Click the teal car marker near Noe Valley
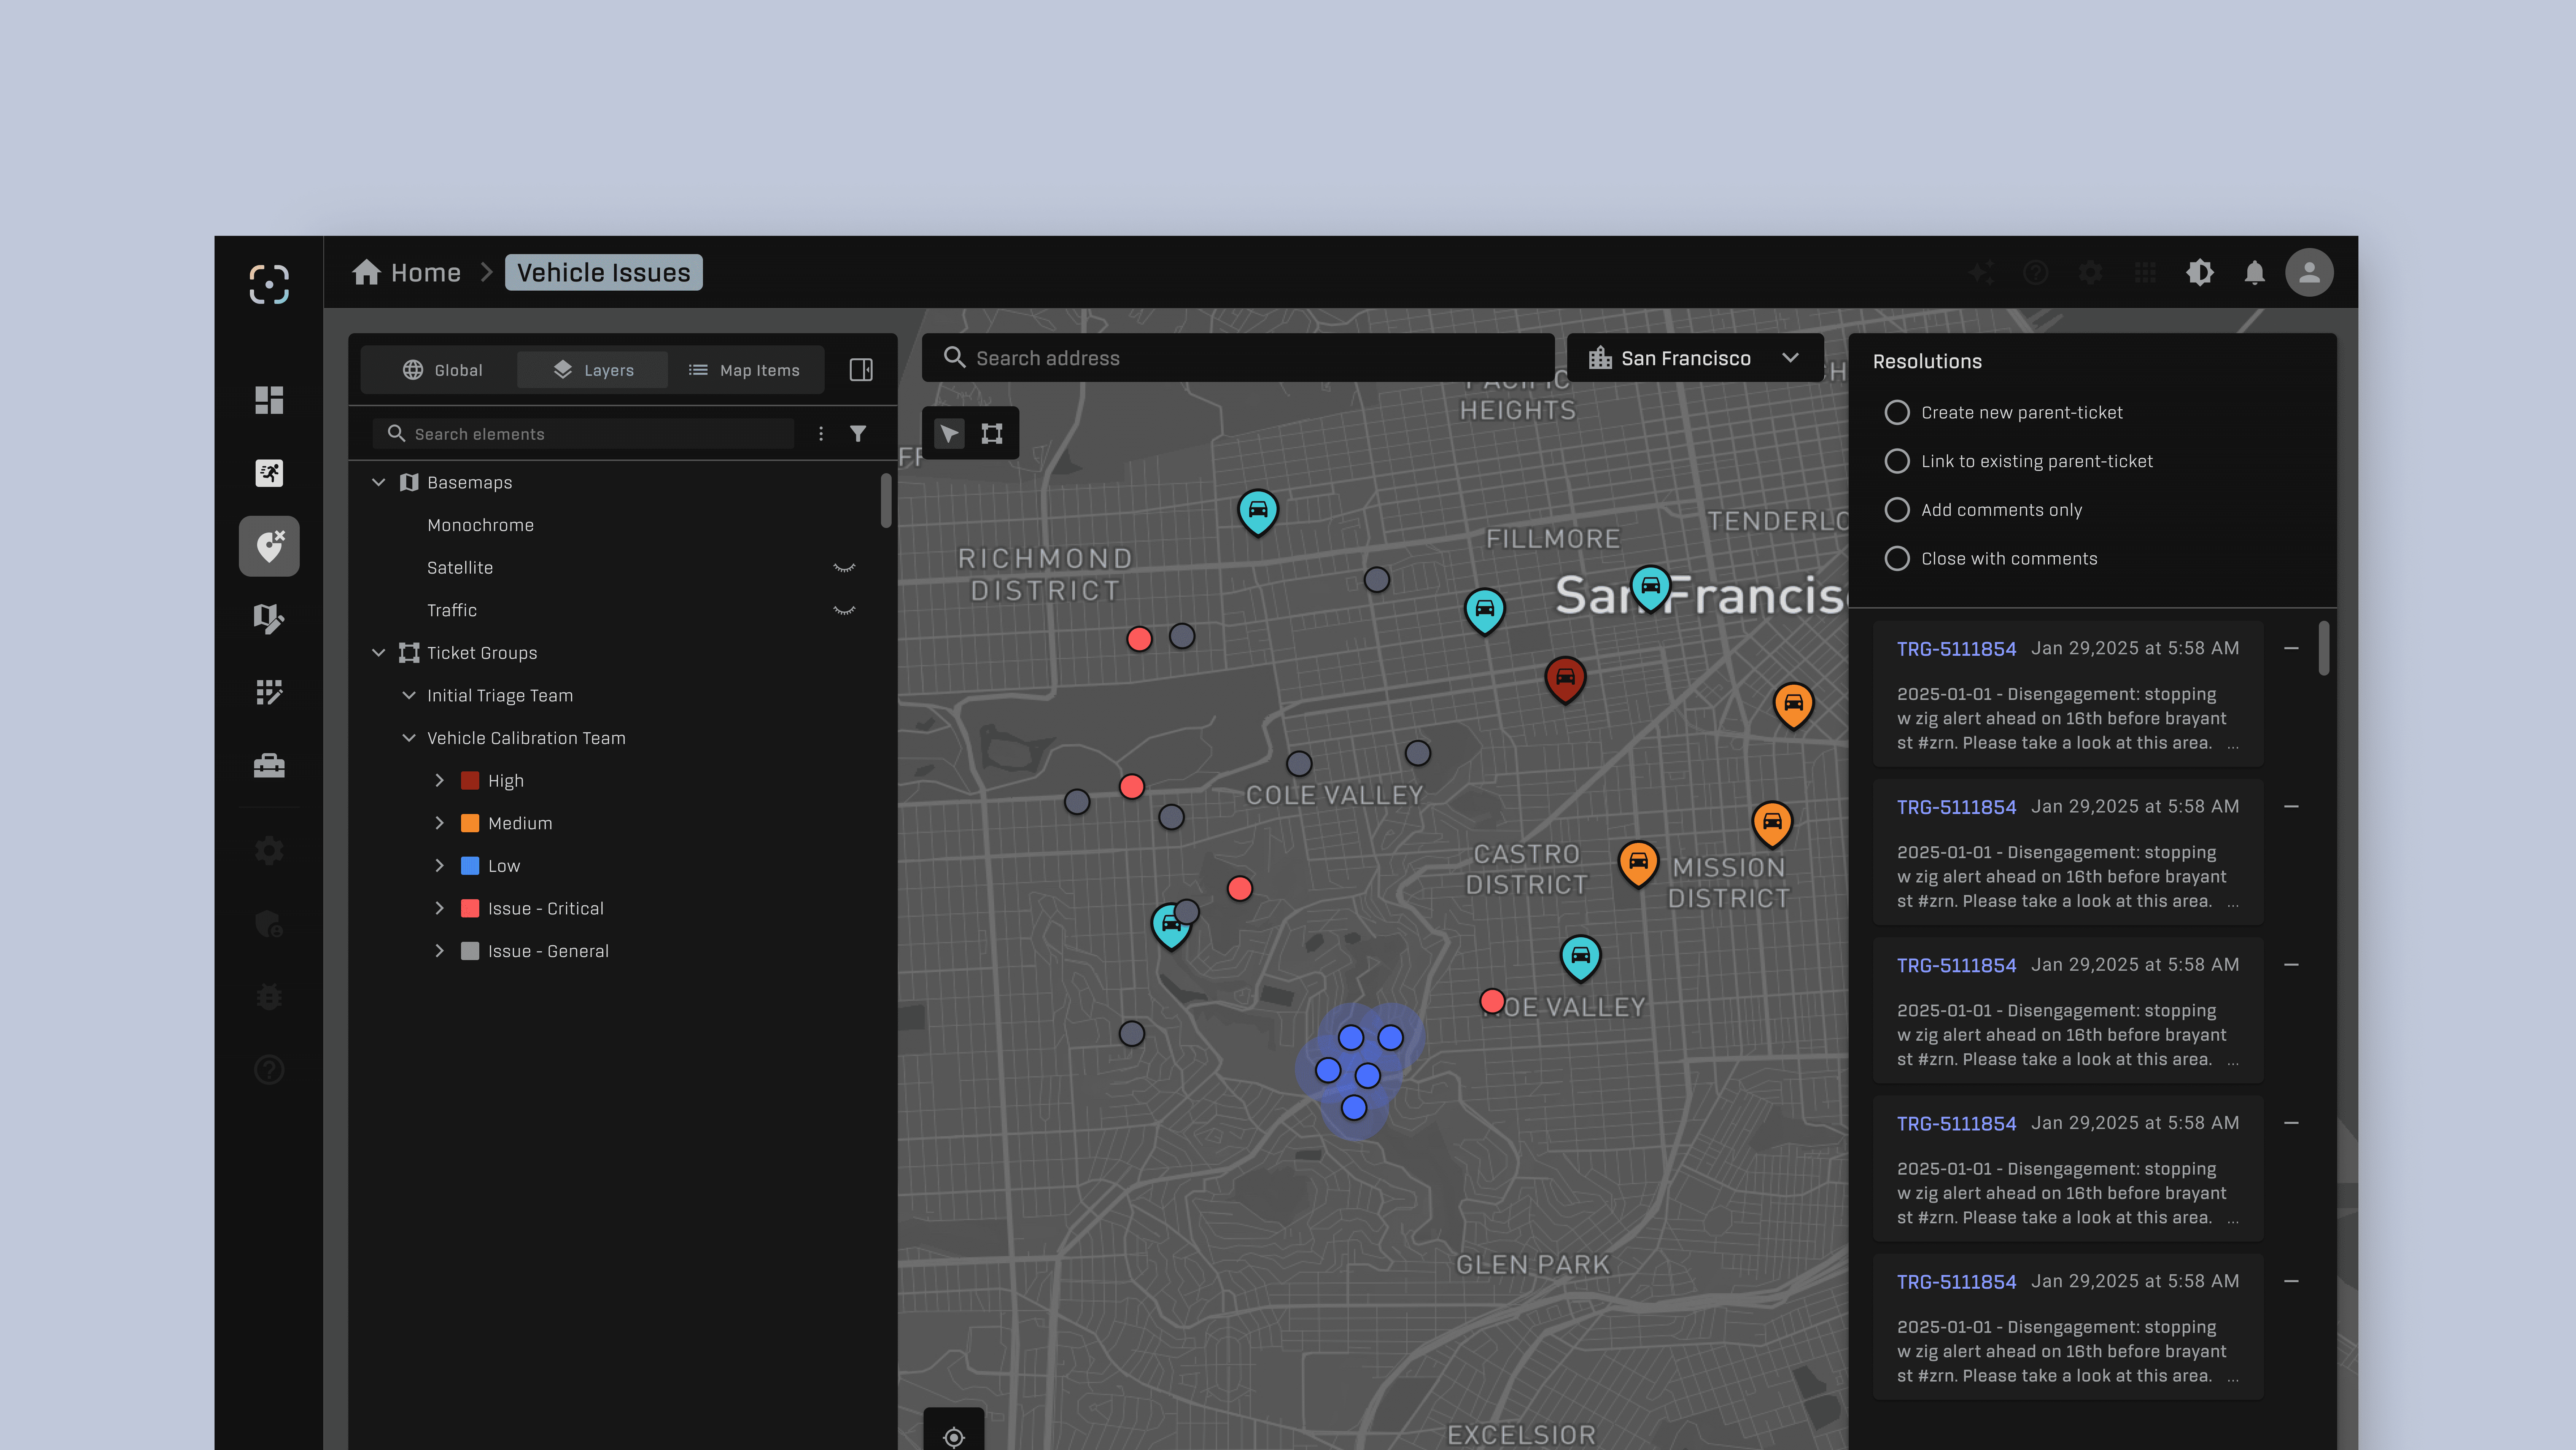The image size is (2576, 1450). click(1580, 958)
